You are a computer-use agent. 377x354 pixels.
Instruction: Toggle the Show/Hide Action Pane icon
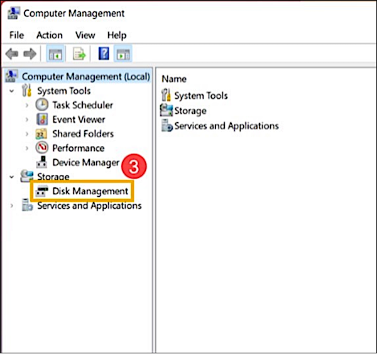[122, 54]
